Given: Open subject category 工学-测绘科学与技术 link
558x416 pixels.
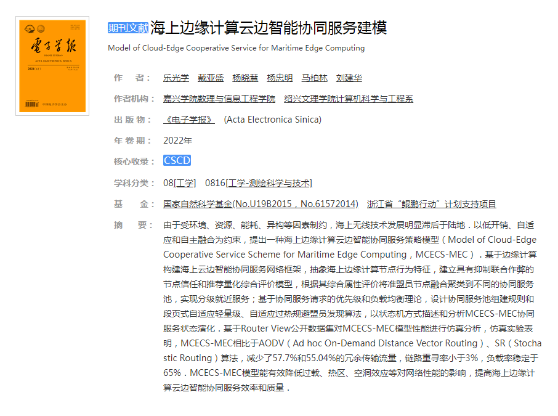Looking at the screenshot, I should pos(269,183).
